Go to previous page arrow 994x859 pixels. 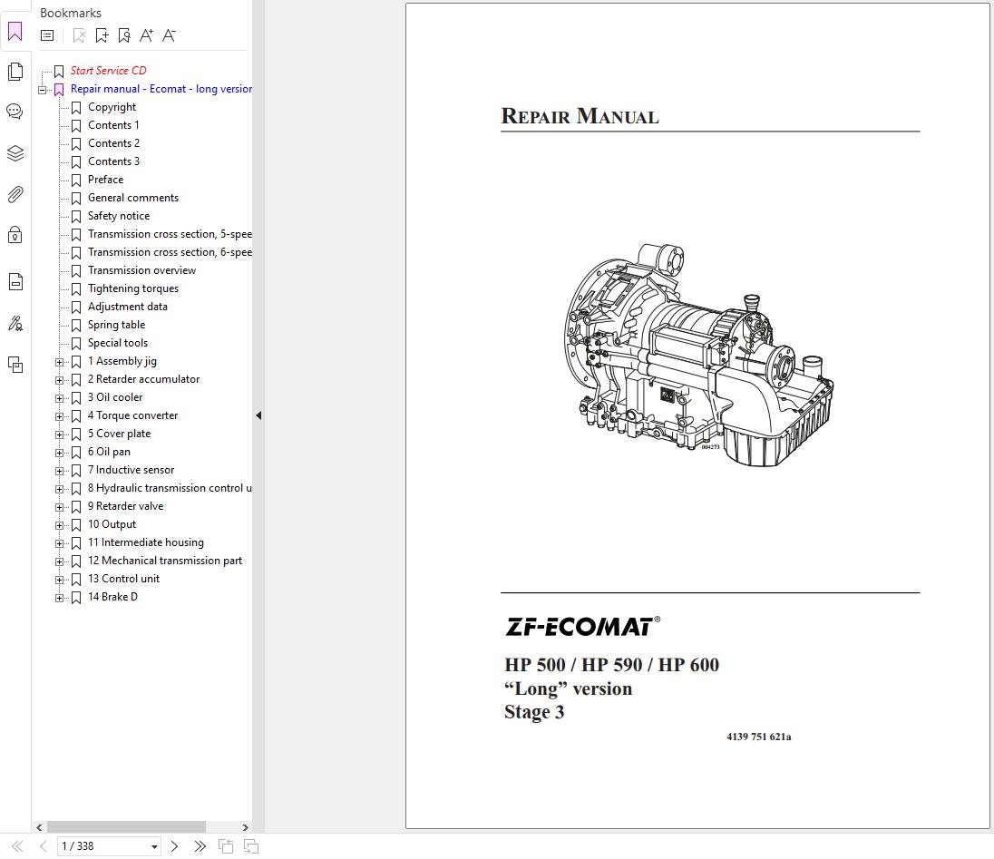(44, 846)
